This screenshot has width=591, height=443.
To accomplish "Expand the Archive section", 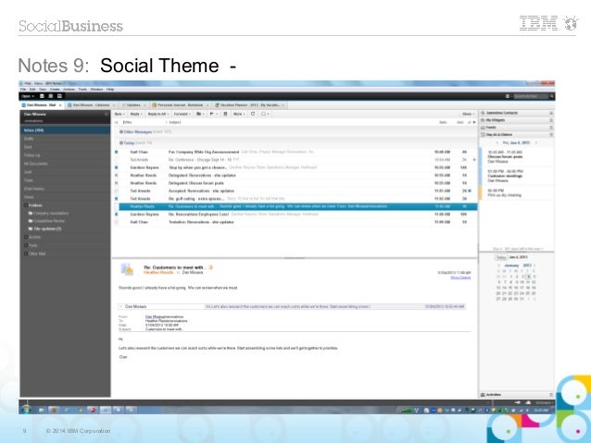I will point(26,237).
